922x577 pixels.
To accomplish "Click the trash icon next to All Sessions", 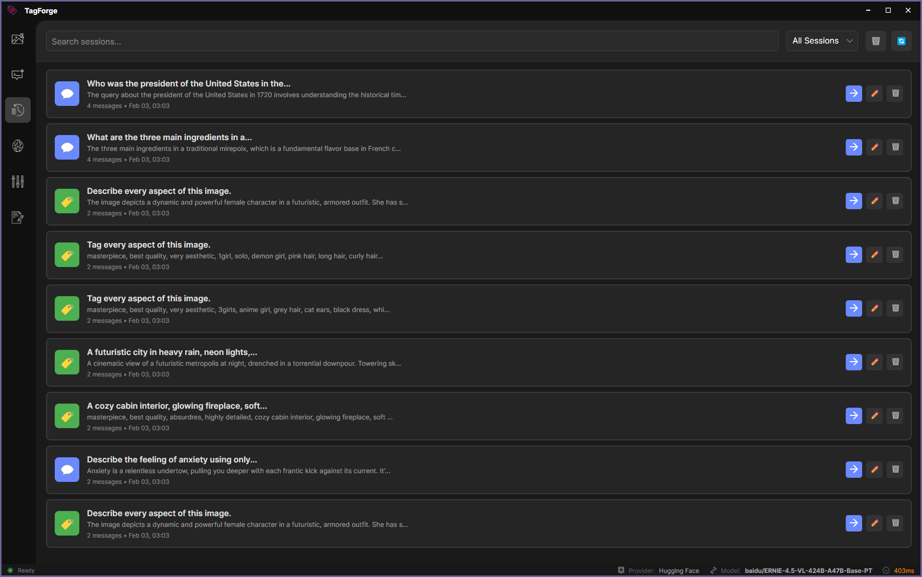I will click(875, 41).
